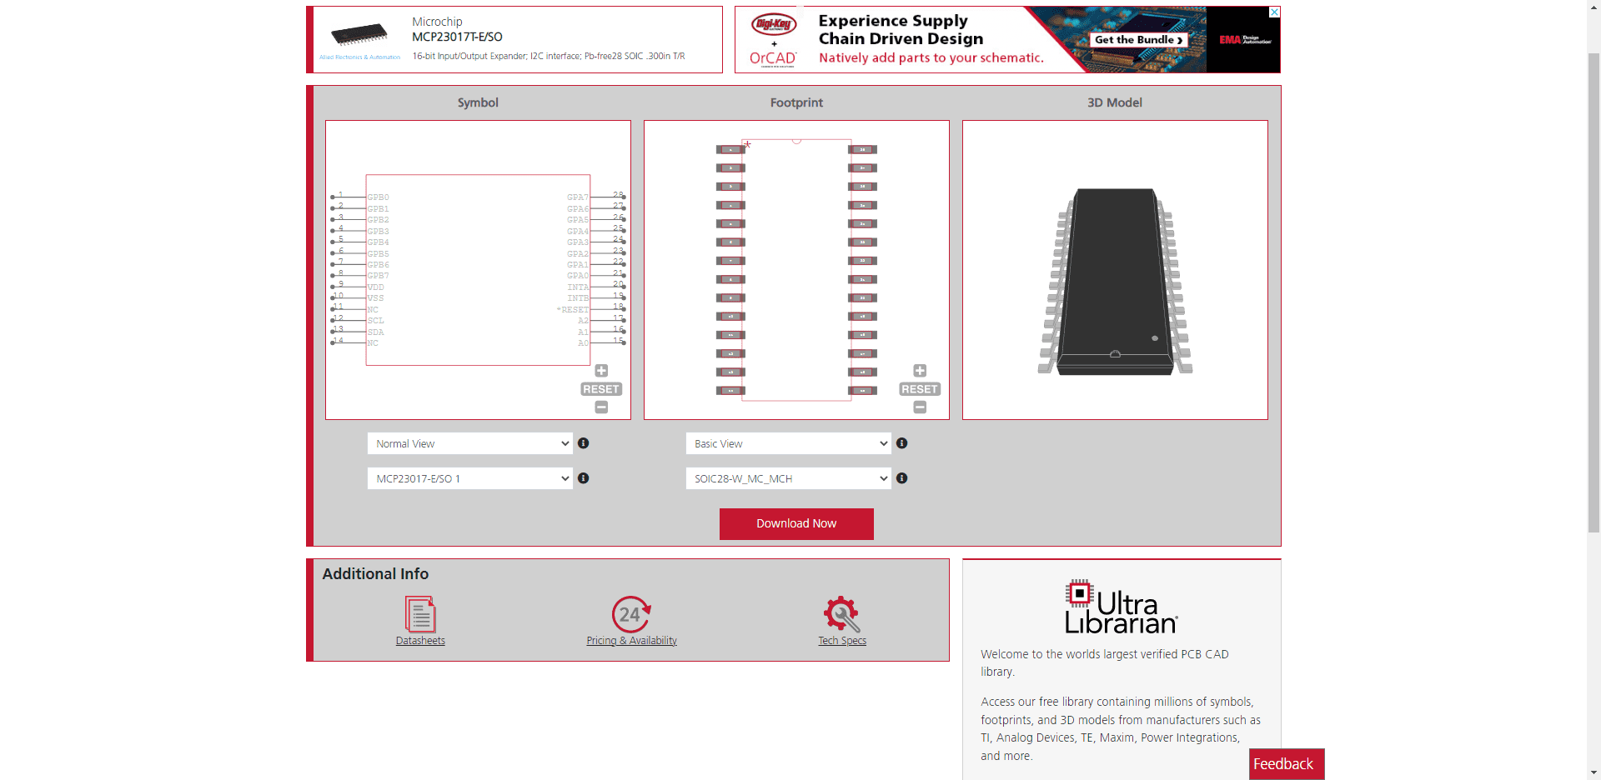Click the Symbol heading
This screenshot has width=1601, height=780.
click(x=478, y=102)
